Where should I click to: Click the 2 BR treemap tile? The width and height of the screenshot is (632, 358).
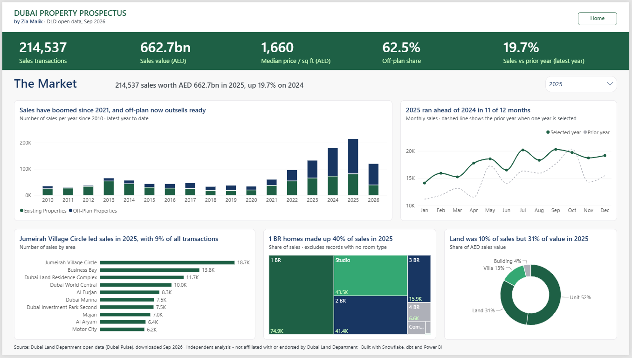371,315
